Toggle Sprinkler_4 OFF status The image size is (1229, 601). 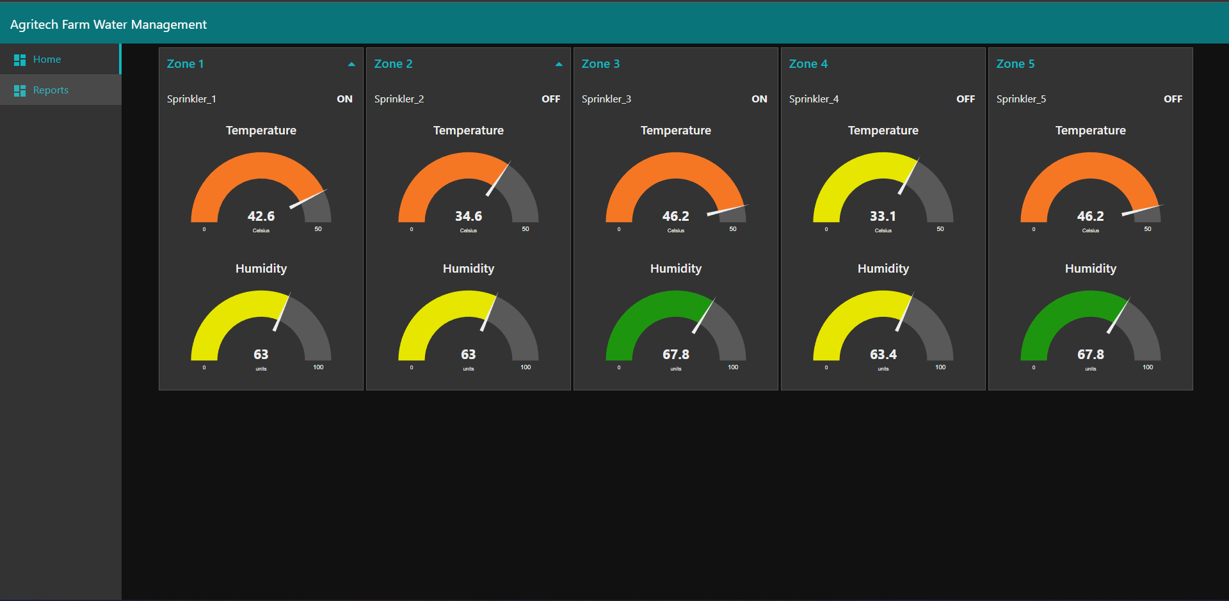965,99
